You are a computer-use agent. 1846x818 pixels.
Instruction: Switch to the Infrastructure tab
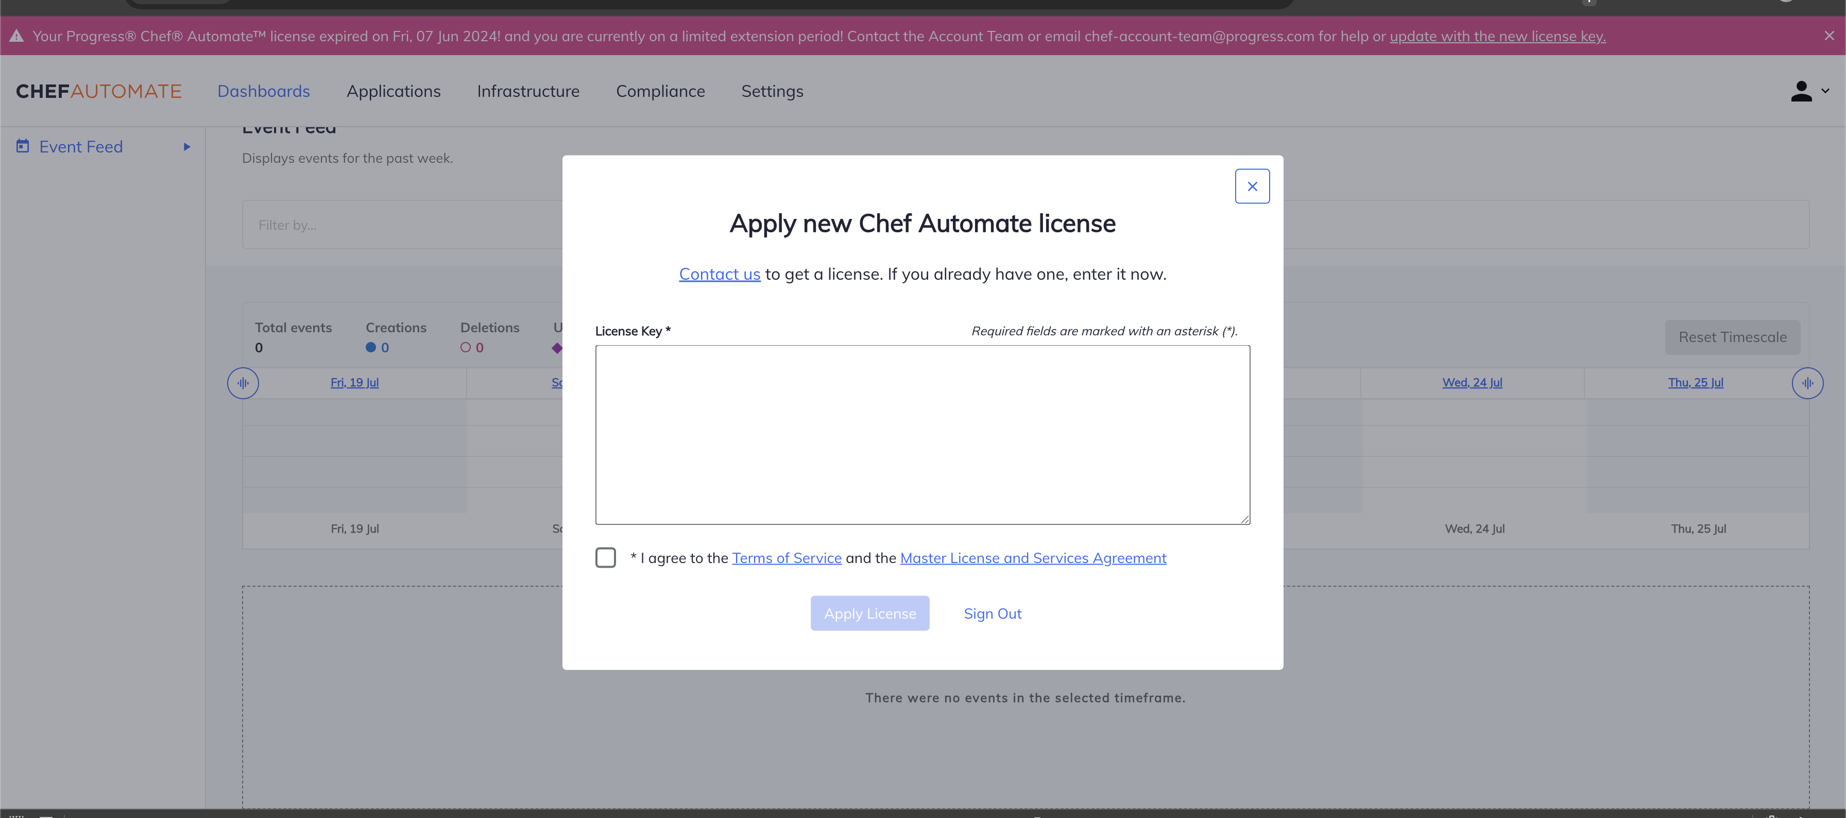[527, 91]
